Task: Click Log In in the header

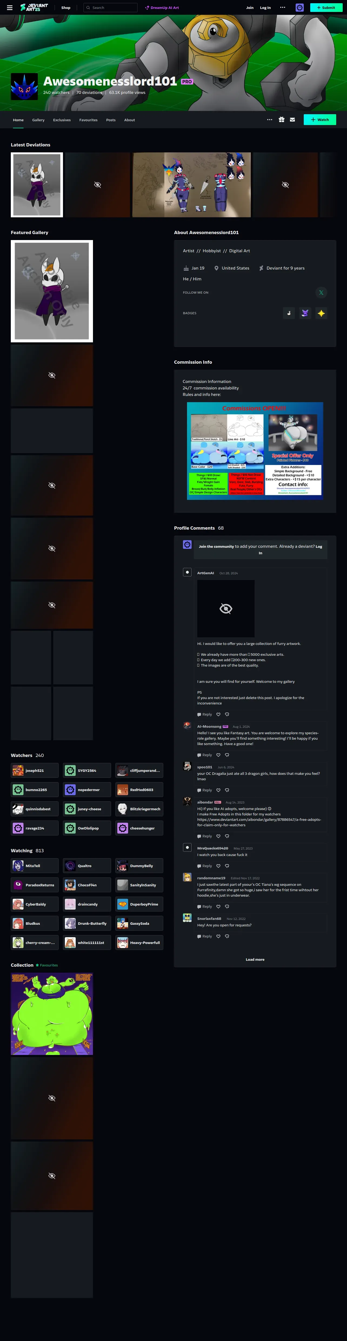Action: pos(265,8)
